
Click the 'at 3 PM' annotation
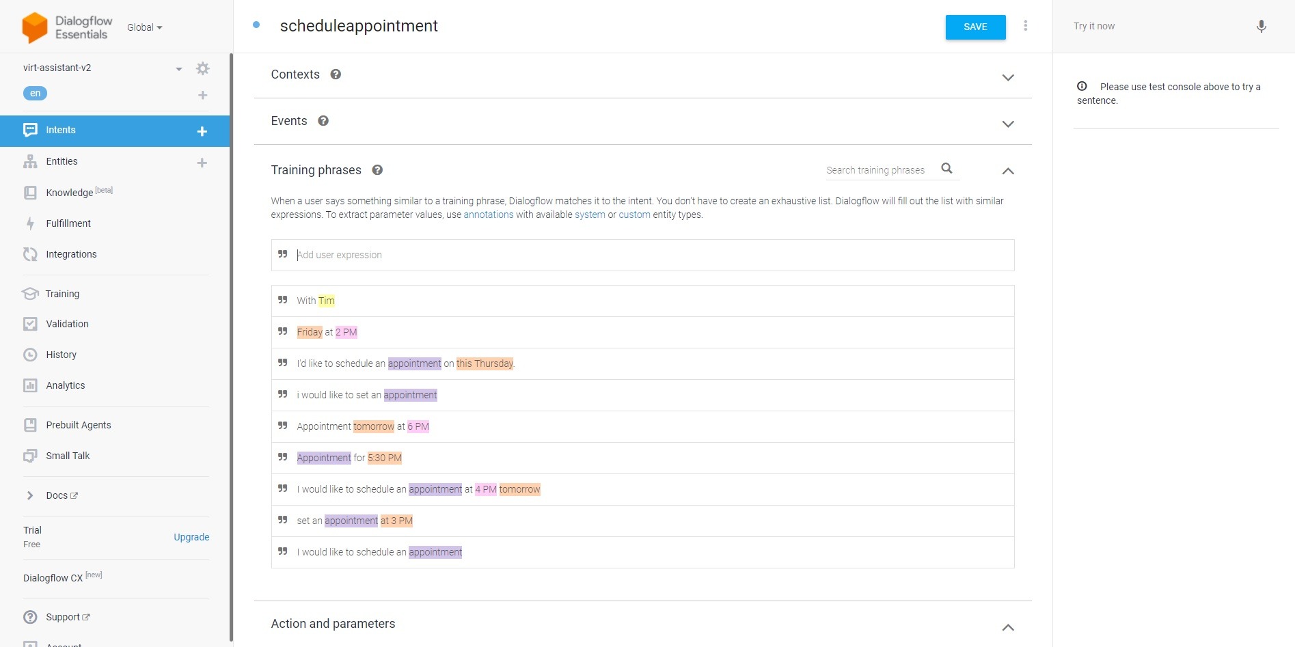396,521
